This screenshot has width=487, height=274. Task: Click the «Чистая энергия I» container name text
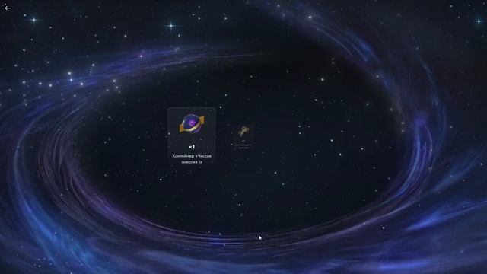point(192,159)
